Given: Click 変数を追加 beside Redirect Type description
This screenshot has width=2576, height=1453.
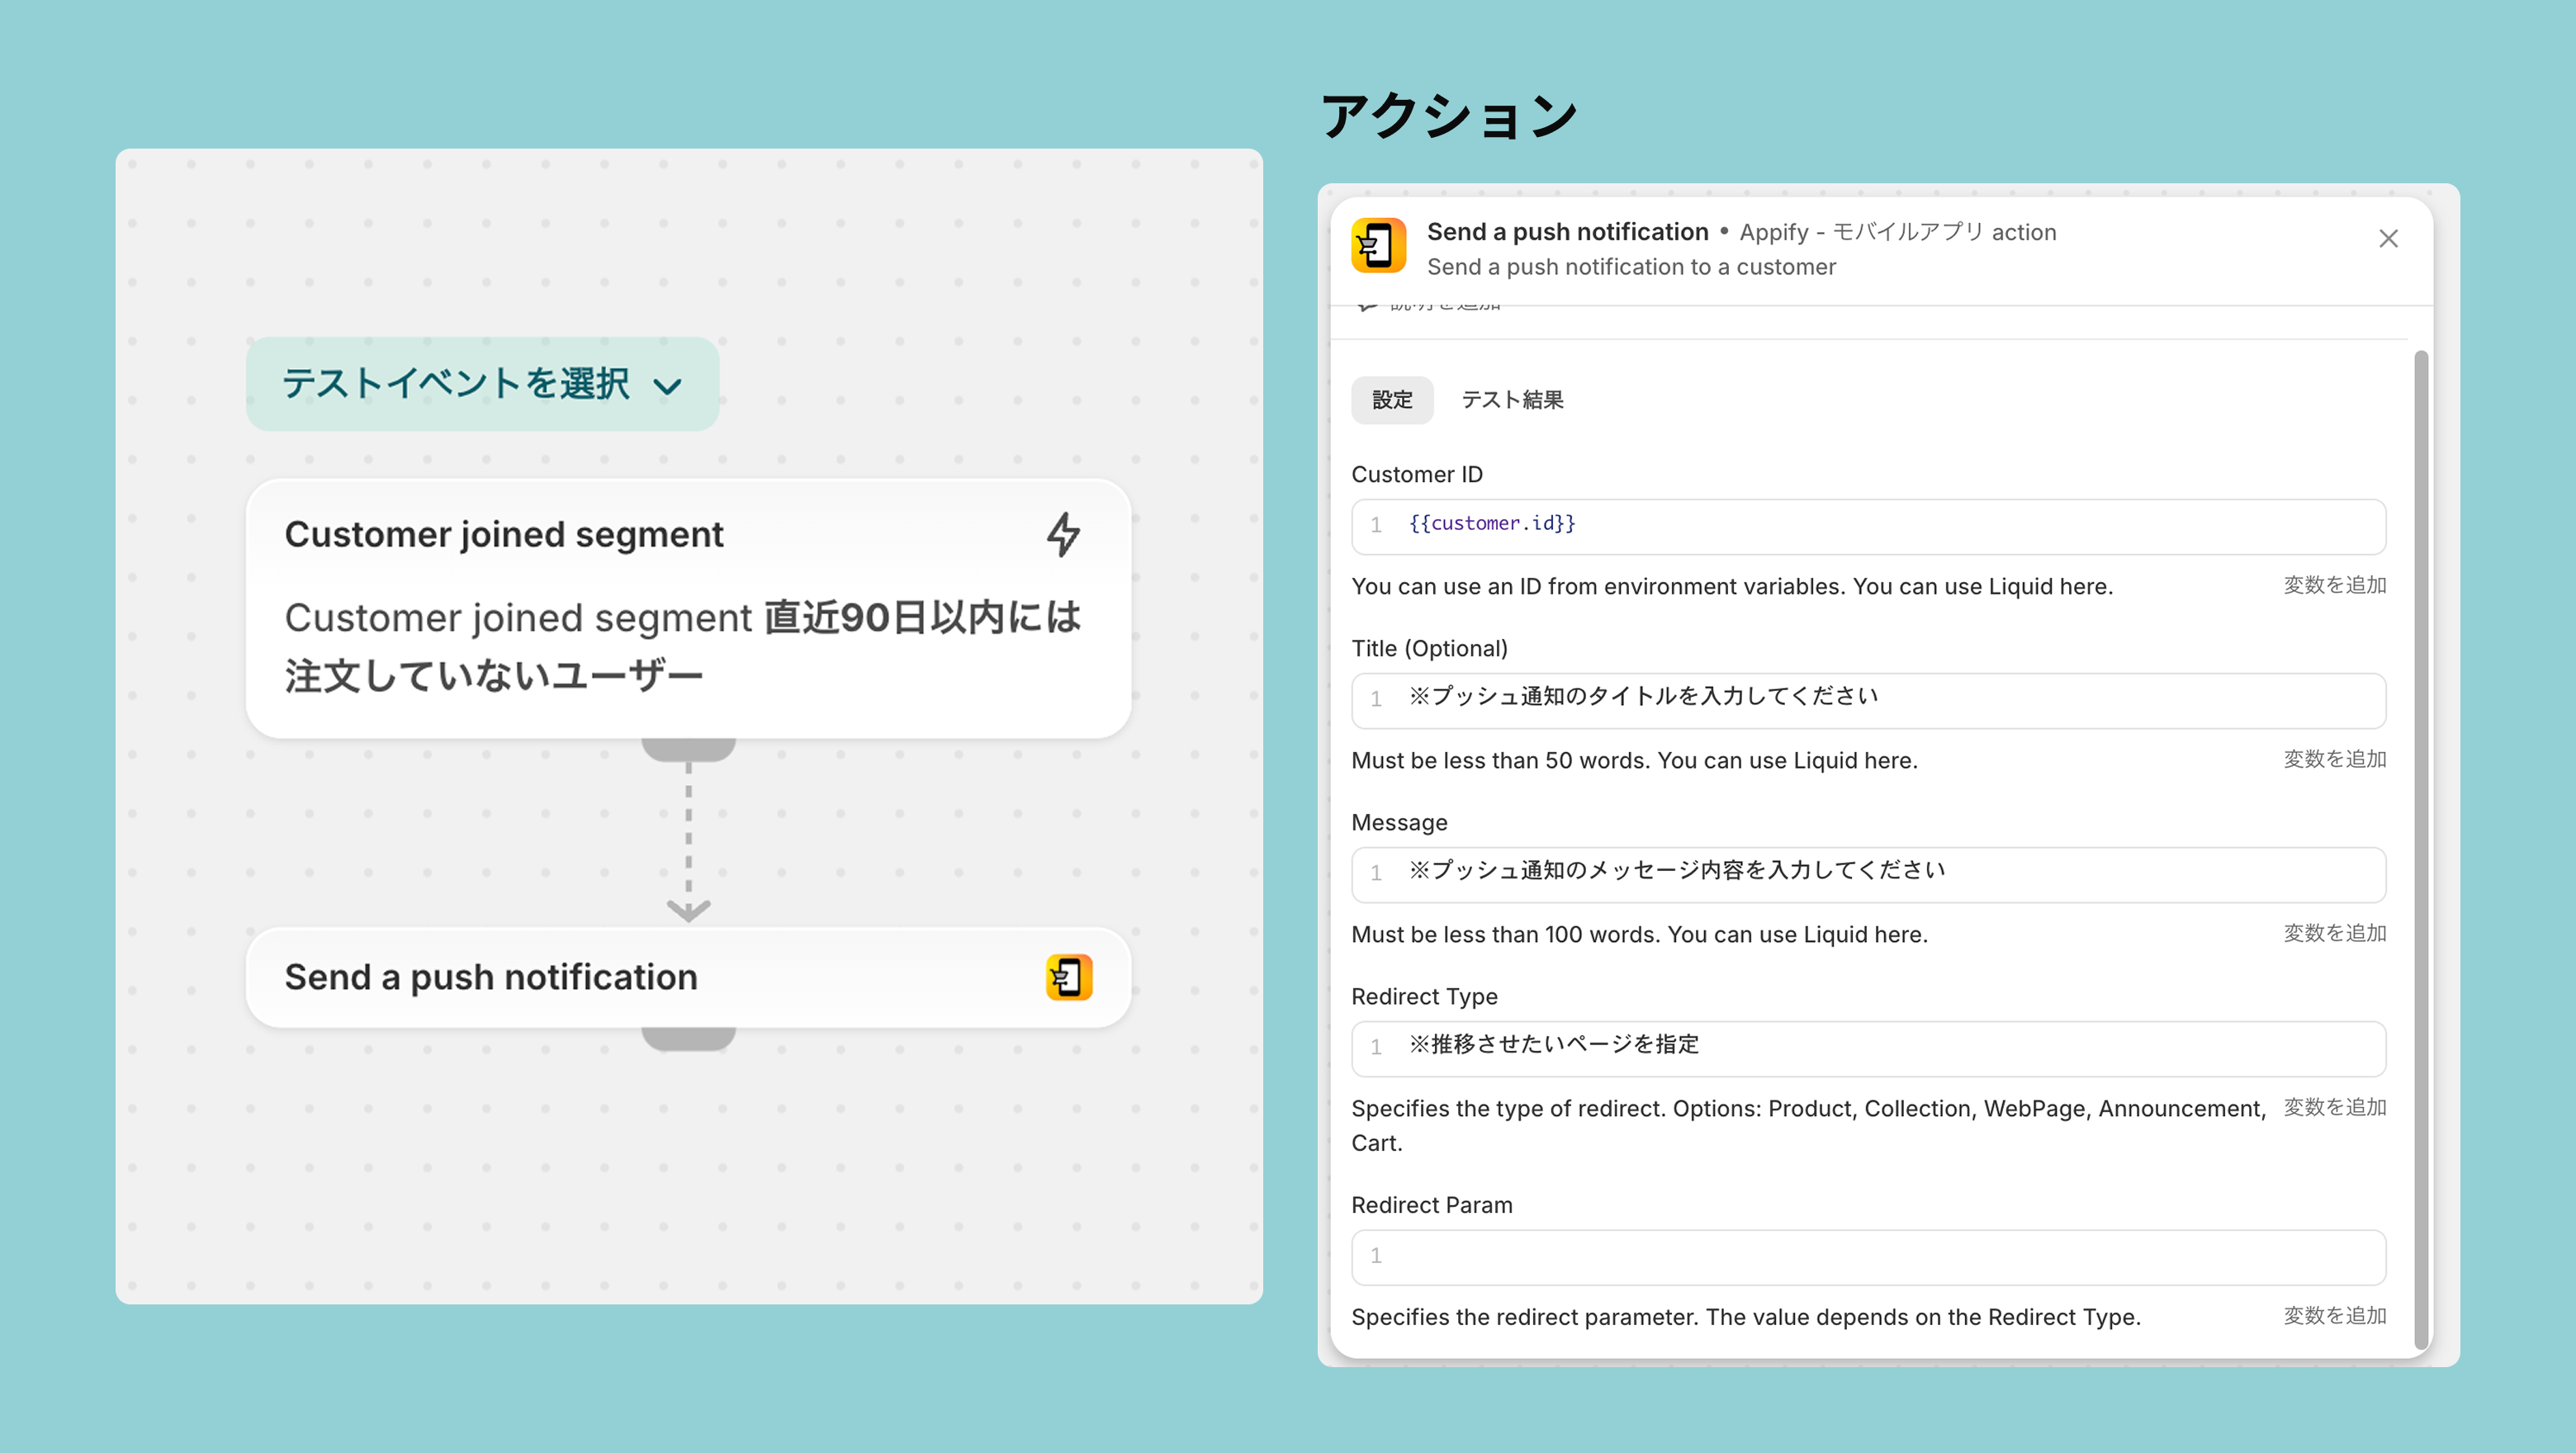Looking at the screenshot, I should pyautogui.click(x=2333, y=1107).
